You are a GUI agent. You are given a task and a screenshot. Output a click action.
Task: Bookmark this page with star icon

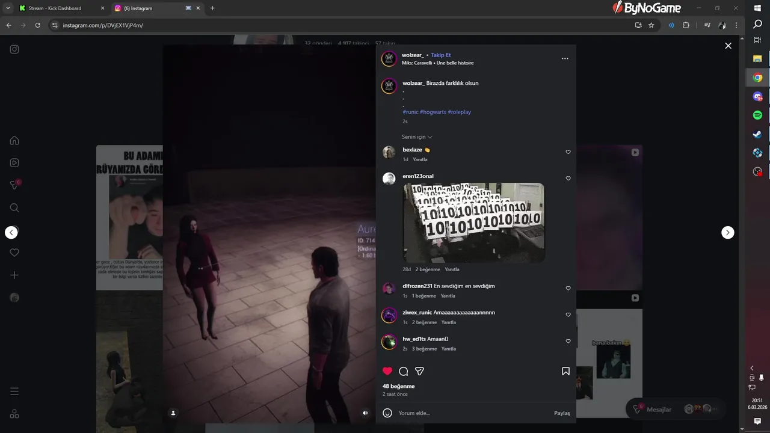coord(651,25)
